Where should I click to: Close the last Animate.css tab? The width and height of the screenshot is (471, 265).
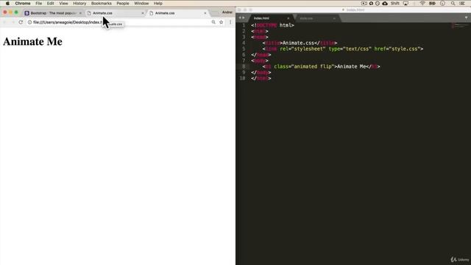coord(205,13)
